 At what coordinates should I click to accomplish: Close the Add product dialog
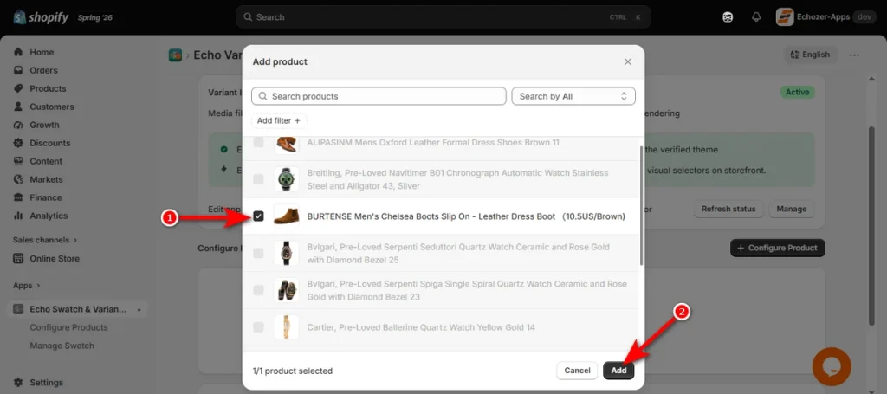tap(627, 61)
